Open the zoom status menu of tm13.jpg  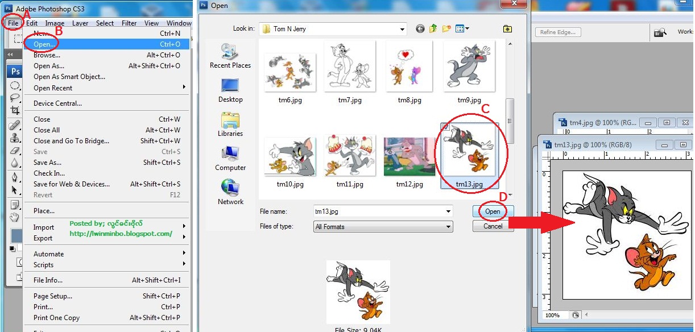click(x=576, y=315)
